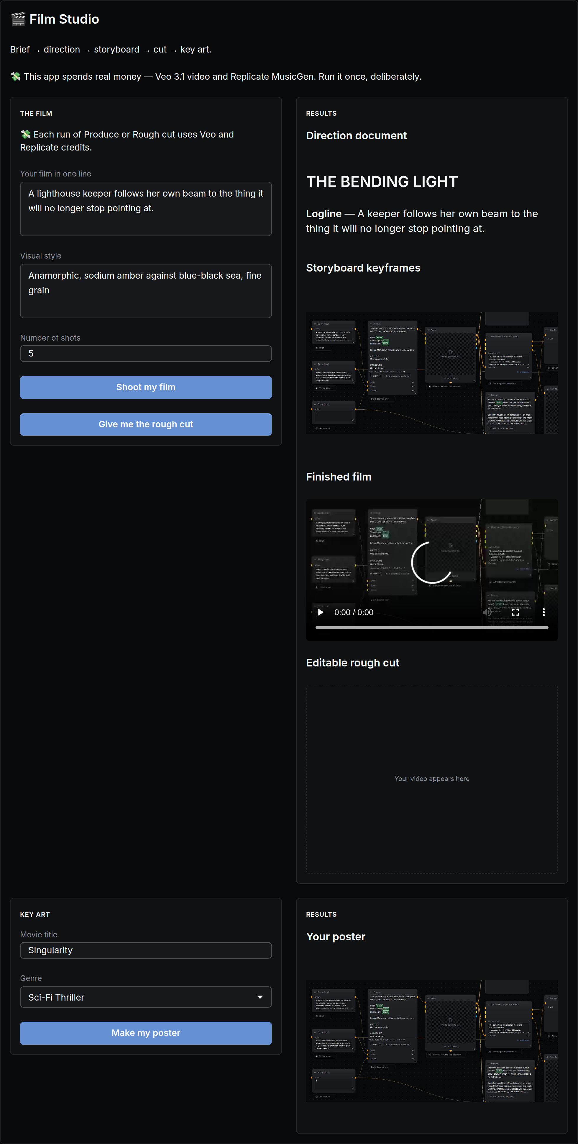Edit the Movie title field
This screenshot has width=578, height=1144.
146,950
